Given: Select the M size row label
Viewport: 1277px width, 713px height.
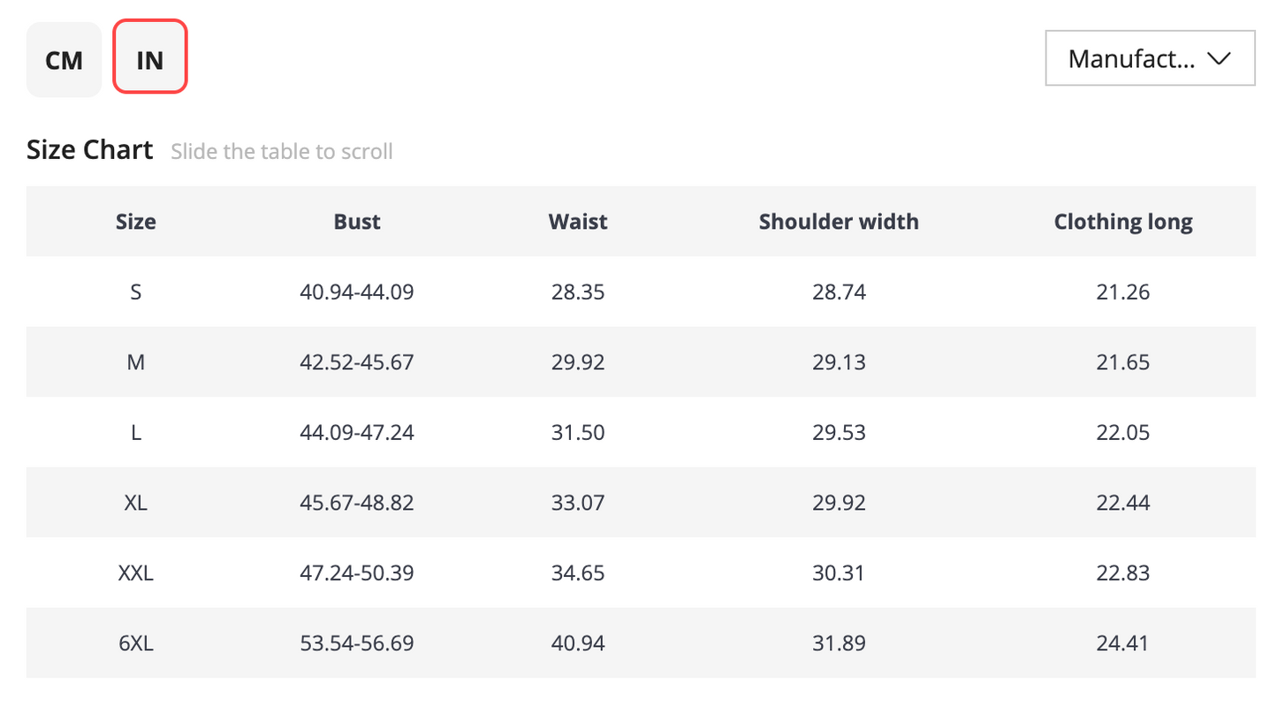Looking at the screenshot, I should pyautogui.click(x=136, y=362).
